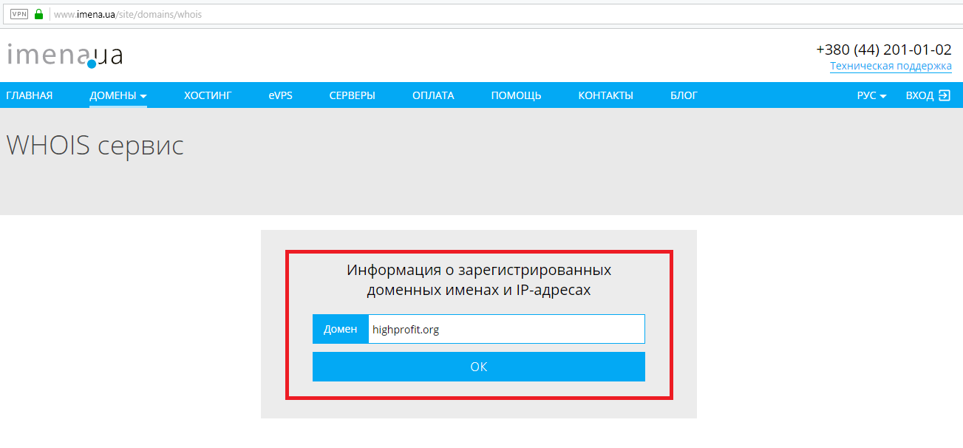This screenshot has height=448, width=963.
Task: Go to the ГЛАВНАЯ page
Action: pyautogui.click(x=29, y=95)
